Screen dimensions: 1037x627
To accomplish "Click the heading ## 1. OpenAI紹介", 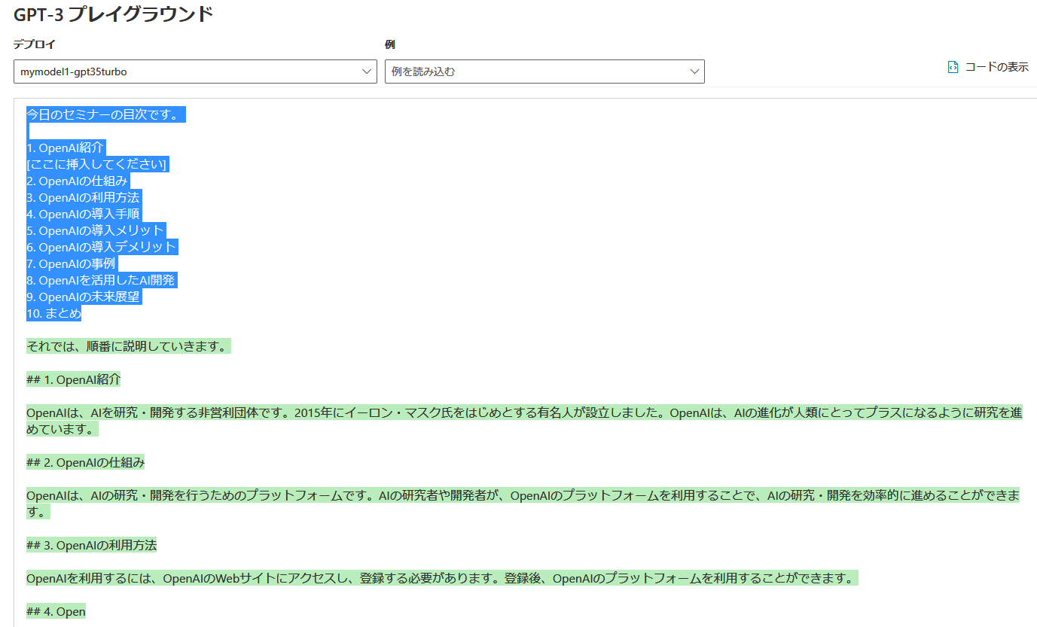I will tap(73, 379).
